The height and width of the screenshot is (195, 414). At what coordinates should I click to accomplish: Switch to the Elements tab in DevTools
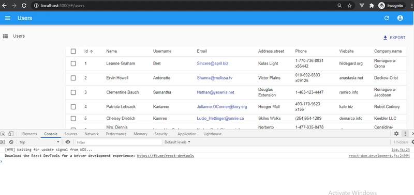(x=29, y=134)
